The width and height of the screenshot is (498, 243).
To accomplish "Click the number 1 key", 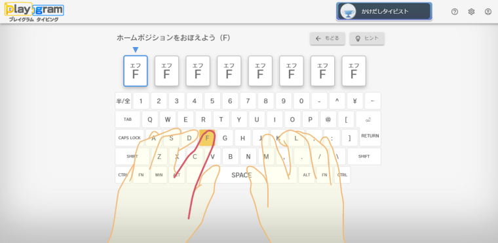I will 141,101.
